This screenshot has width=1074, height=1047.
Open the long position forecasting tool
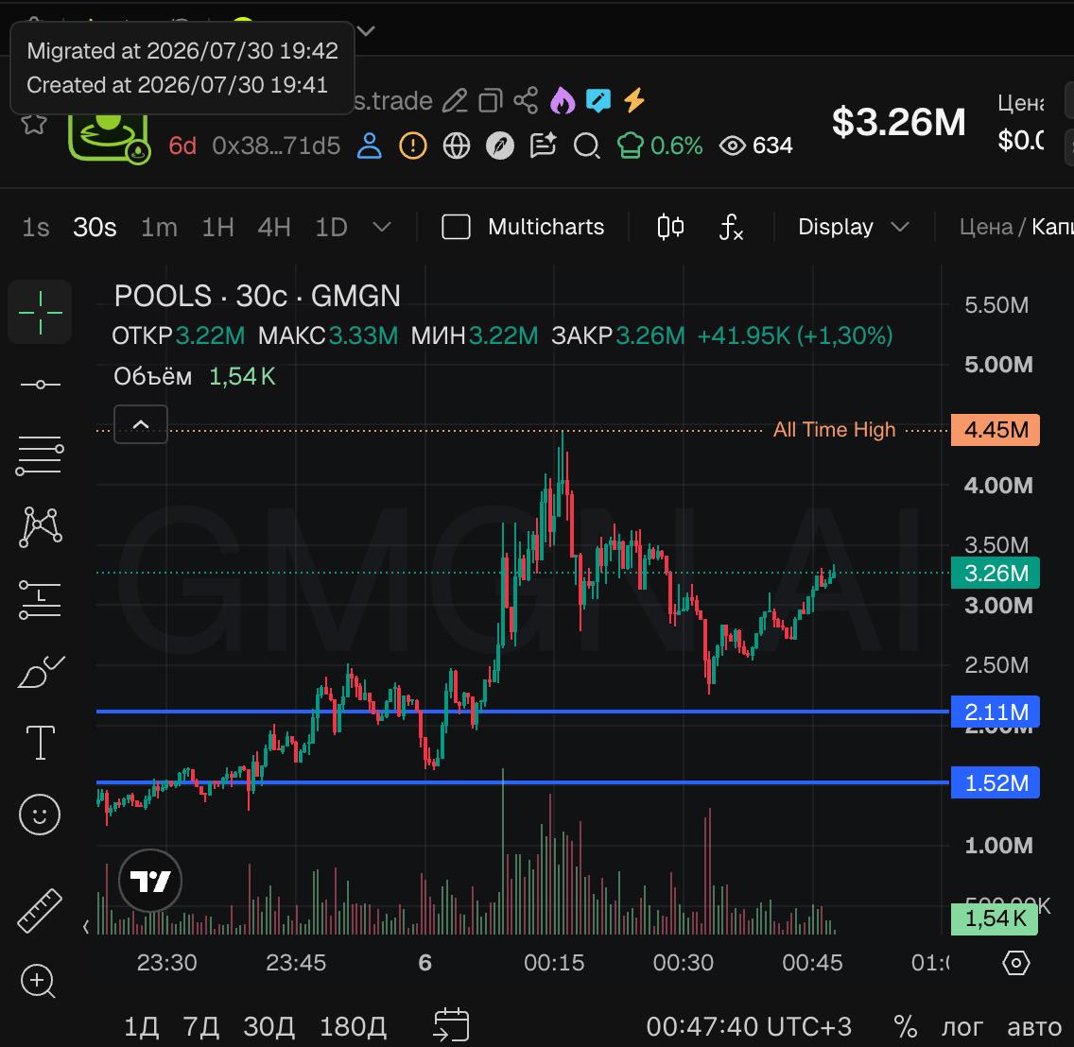pos(41,599)
